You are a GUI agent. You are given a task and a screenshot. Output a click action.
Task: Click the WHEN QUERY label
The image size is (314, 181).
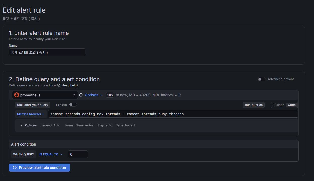(23, 154)
